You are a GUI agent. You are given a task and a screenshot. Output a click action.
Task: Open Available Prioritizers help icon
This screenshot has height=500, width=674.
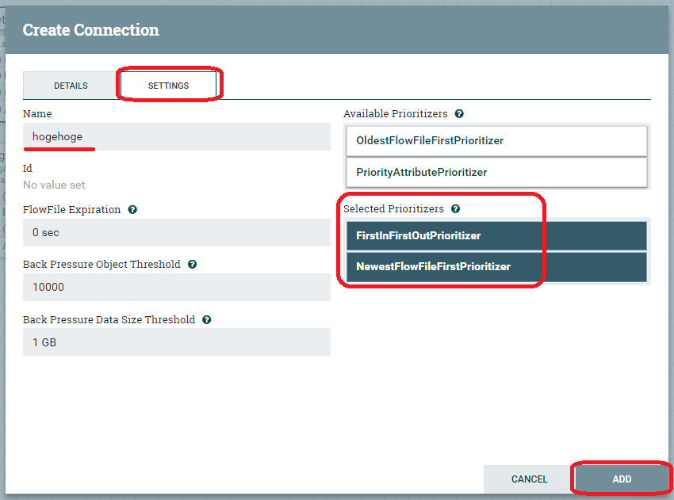[x=459, y=114]
